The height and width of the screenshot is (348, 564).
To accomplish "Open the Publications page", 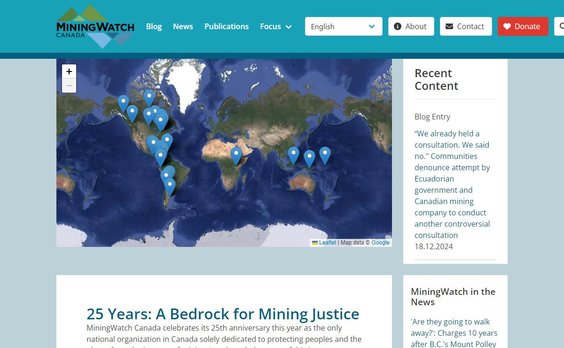I will coord(227,26).
